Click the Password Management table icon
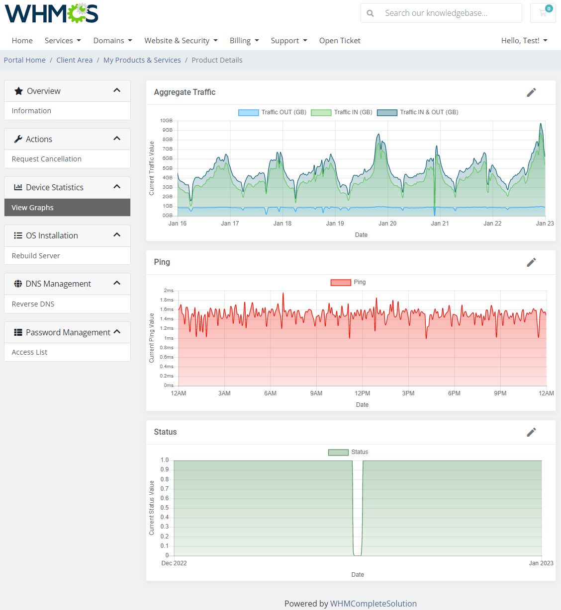The width and height of the screenshot is (561, 610). pyautogui.click(x=18, y=332)
